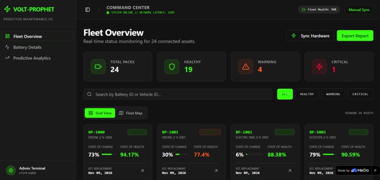Open BP-1000 details via arrow icon

(142, 171)
